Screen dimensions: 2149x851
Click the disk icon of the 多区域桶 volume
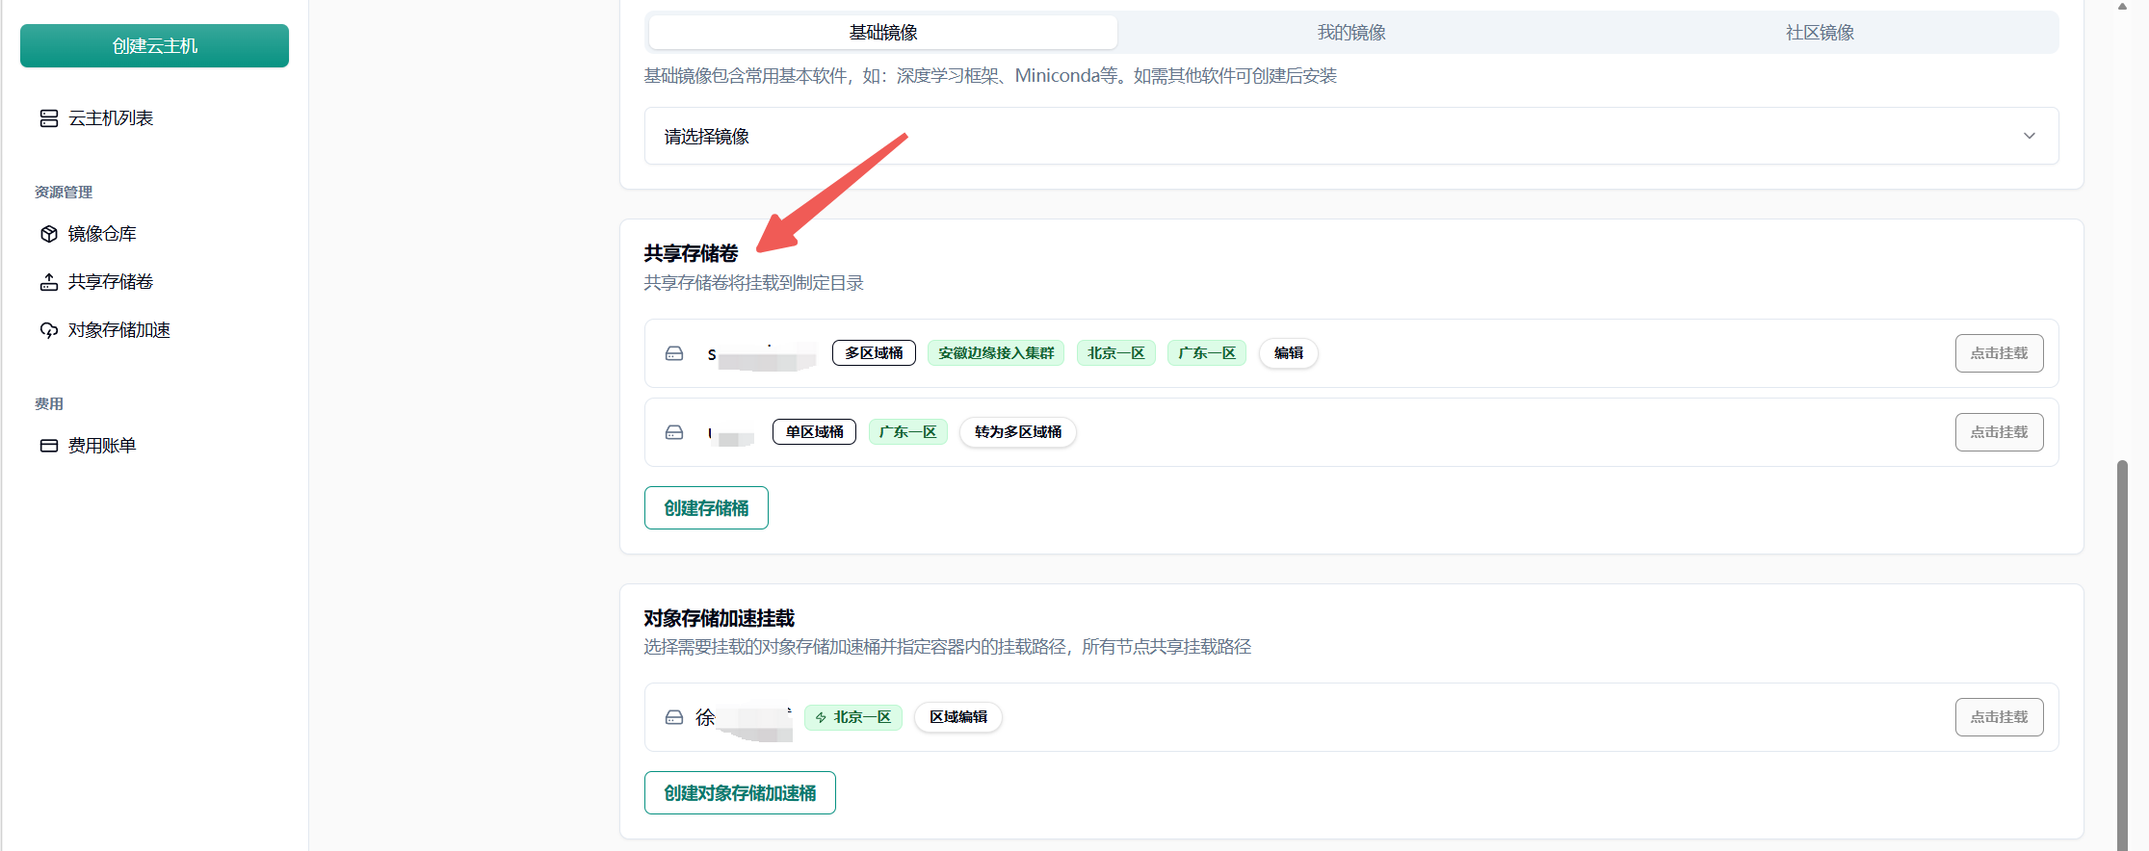coord(674,353)
